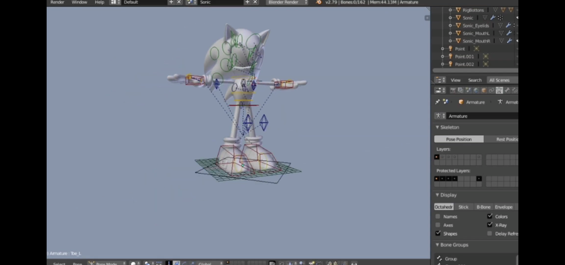Open the World properties tab

click(476, 90)
